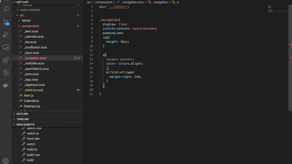Open Alert.js file
The width and height of the screenshot is (292, 164).
28,95
